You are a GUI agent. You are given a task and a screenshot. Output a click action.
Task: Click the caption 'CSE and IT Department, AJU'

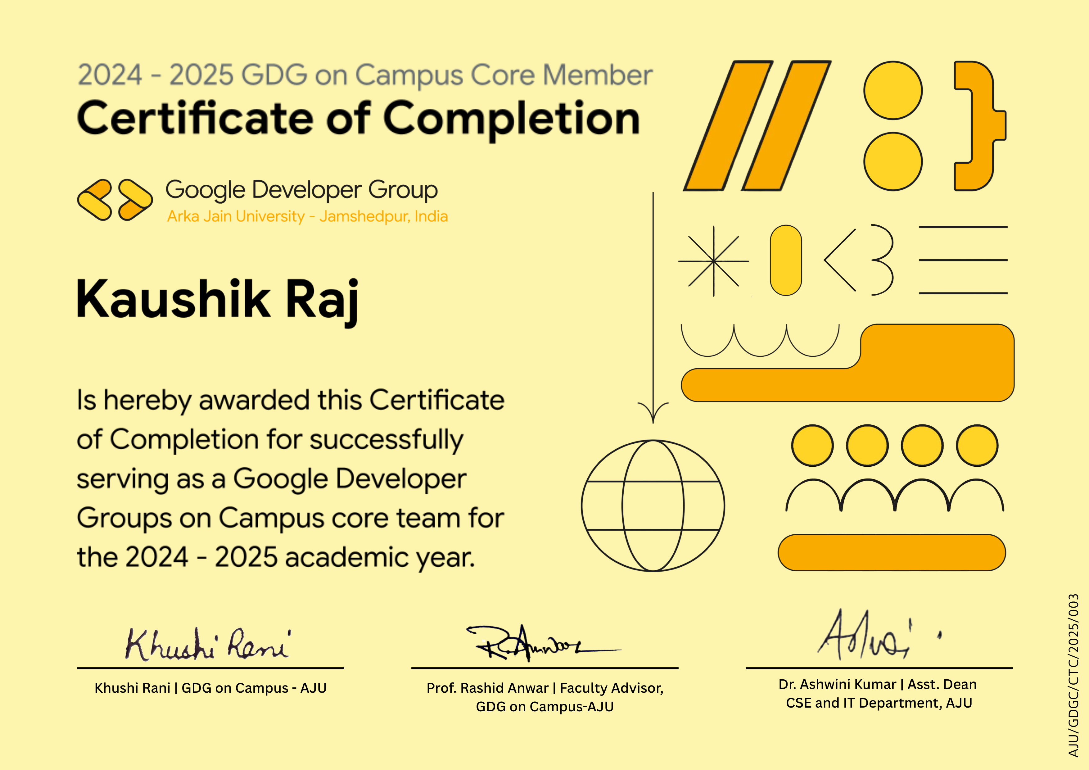click(879, 703)
